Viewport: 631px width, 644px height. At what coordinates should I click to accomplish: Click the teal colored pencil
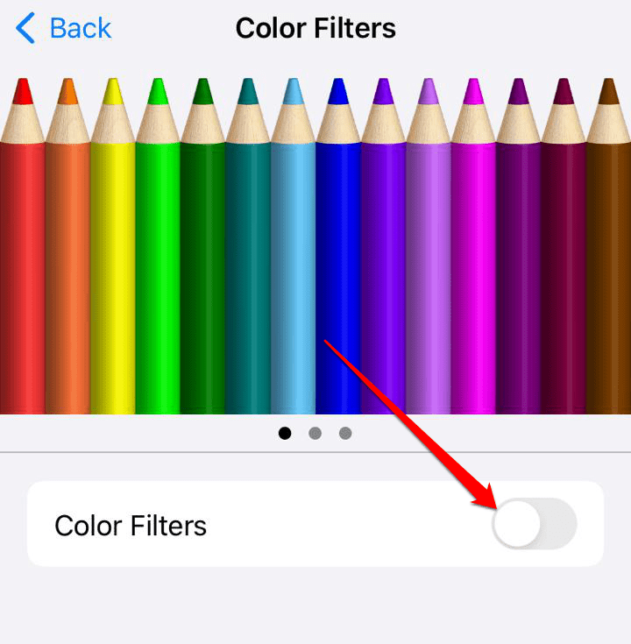pyautogui.click(x=248, y=245)
